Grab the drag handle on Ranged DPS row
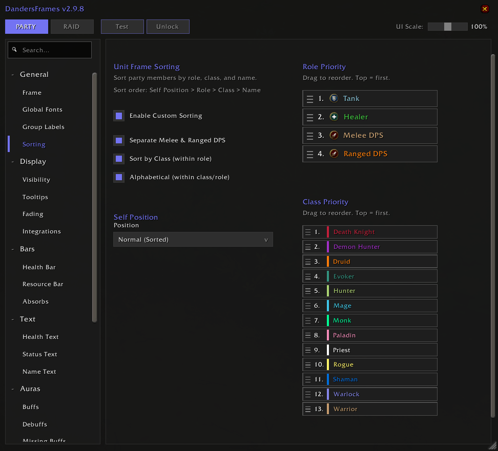 point(310,154)
